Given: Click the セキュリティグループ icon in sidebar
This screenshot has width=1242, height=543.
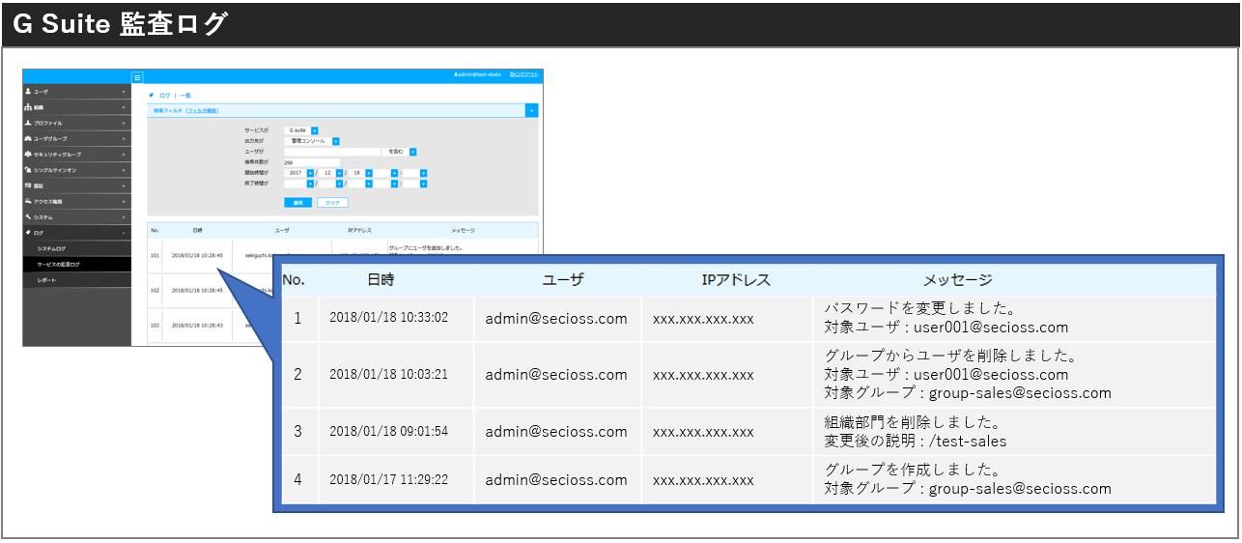Looking at the screenshot, I should point(28,154).
